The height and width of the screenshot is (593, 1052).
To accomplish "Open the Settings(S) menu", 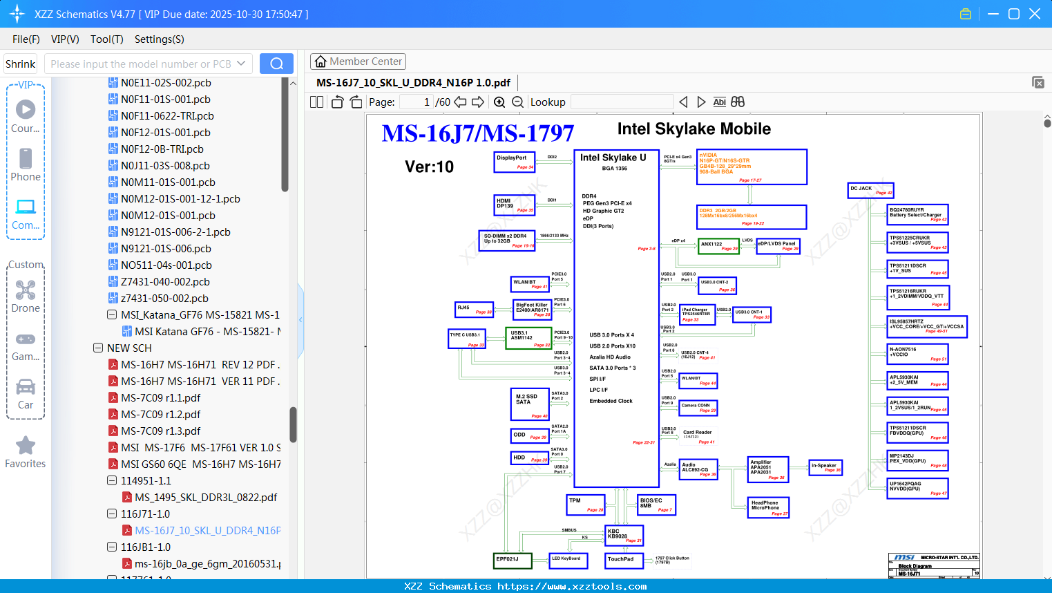I will click(x=160, y=39).
